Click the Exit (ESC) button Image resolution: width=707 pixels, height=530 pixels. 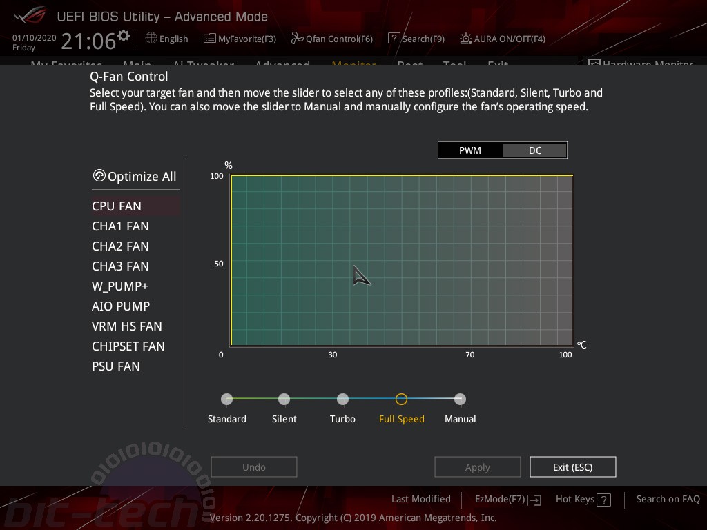tap(572, 467)
